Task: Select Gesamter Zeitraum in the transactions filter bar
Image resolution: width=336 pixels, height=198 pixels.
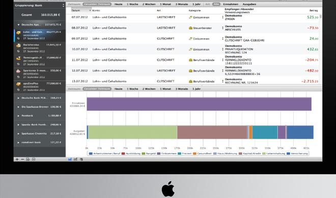Action: (x=97, y=4)
